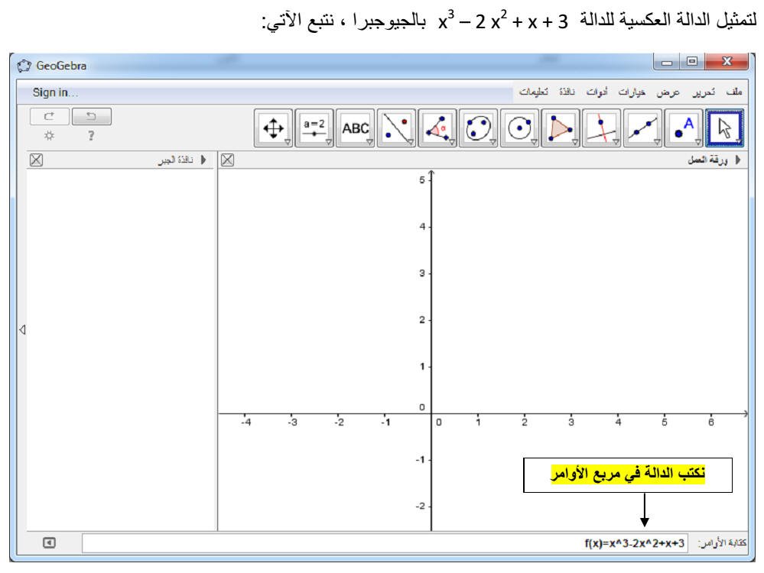Click the Redo arrow button

coord(49,116)
